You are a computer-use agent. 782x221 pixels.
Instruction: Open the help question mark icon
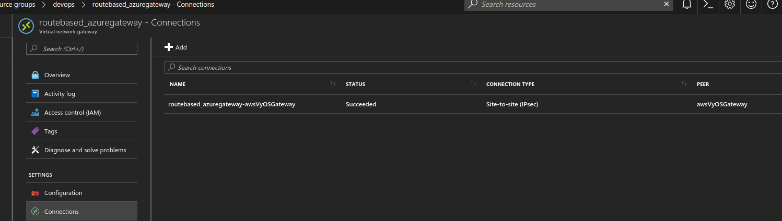[772, 4]
